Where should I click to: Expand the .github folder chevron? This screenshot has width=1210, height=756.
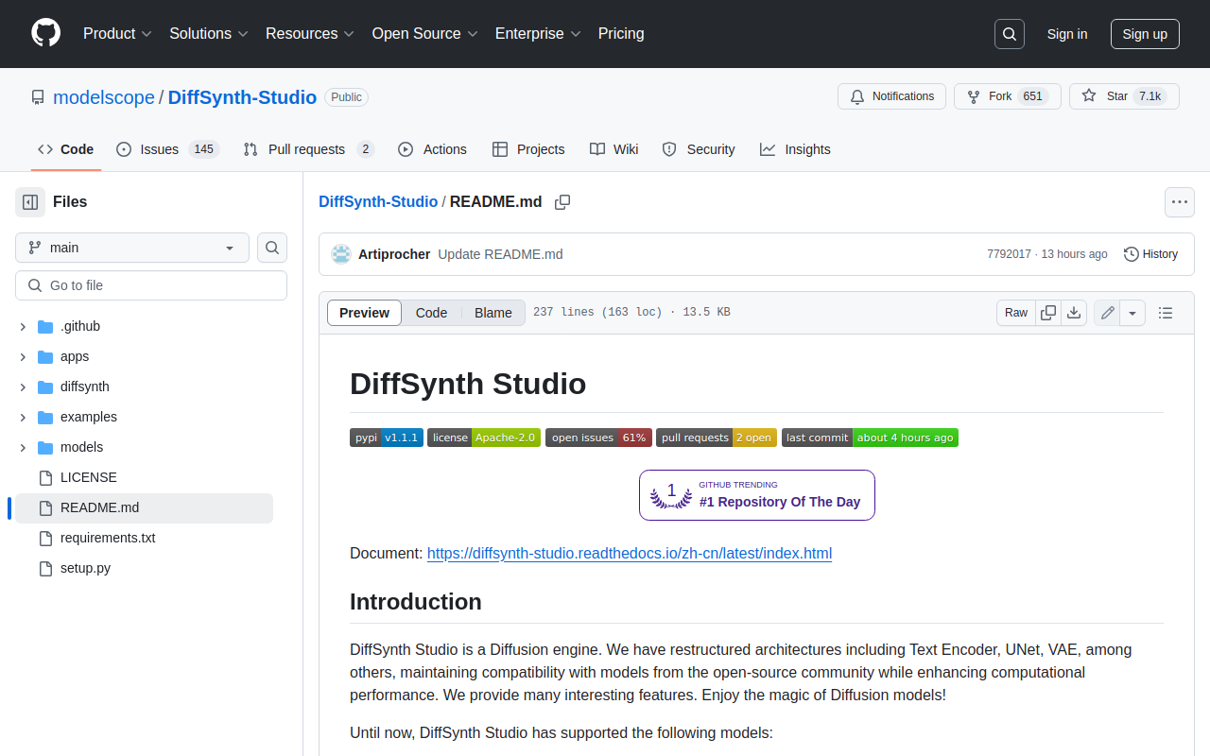(23, 326)
